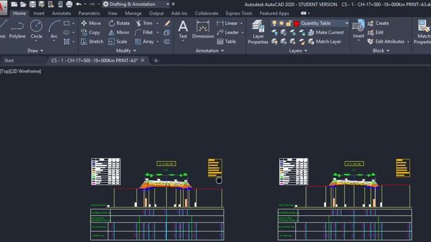Expand the Annotation panel
The image size is (431, 242).
click(209, 51)
